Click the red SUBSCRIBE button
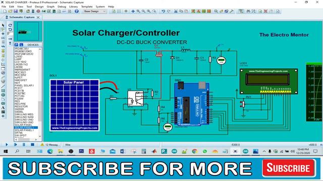 (x=289, y=168)
